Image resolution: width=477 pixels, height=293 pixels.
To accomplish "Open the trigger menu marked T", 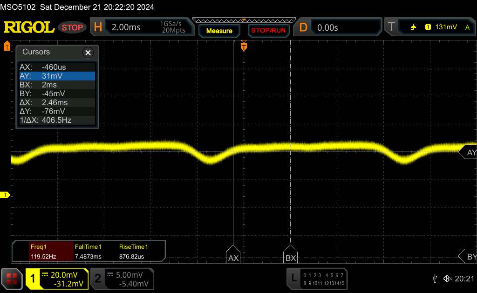I will click(391, 27).
